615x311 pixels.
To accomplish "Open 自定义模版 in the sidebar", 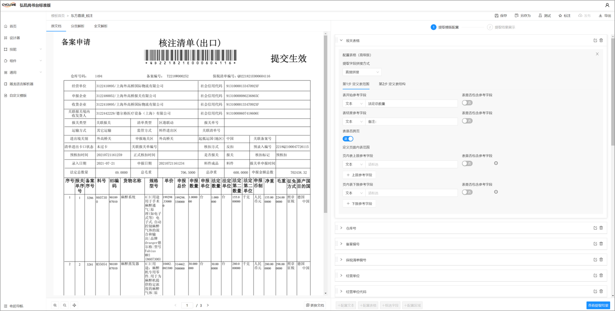I will tap(18, 95).
